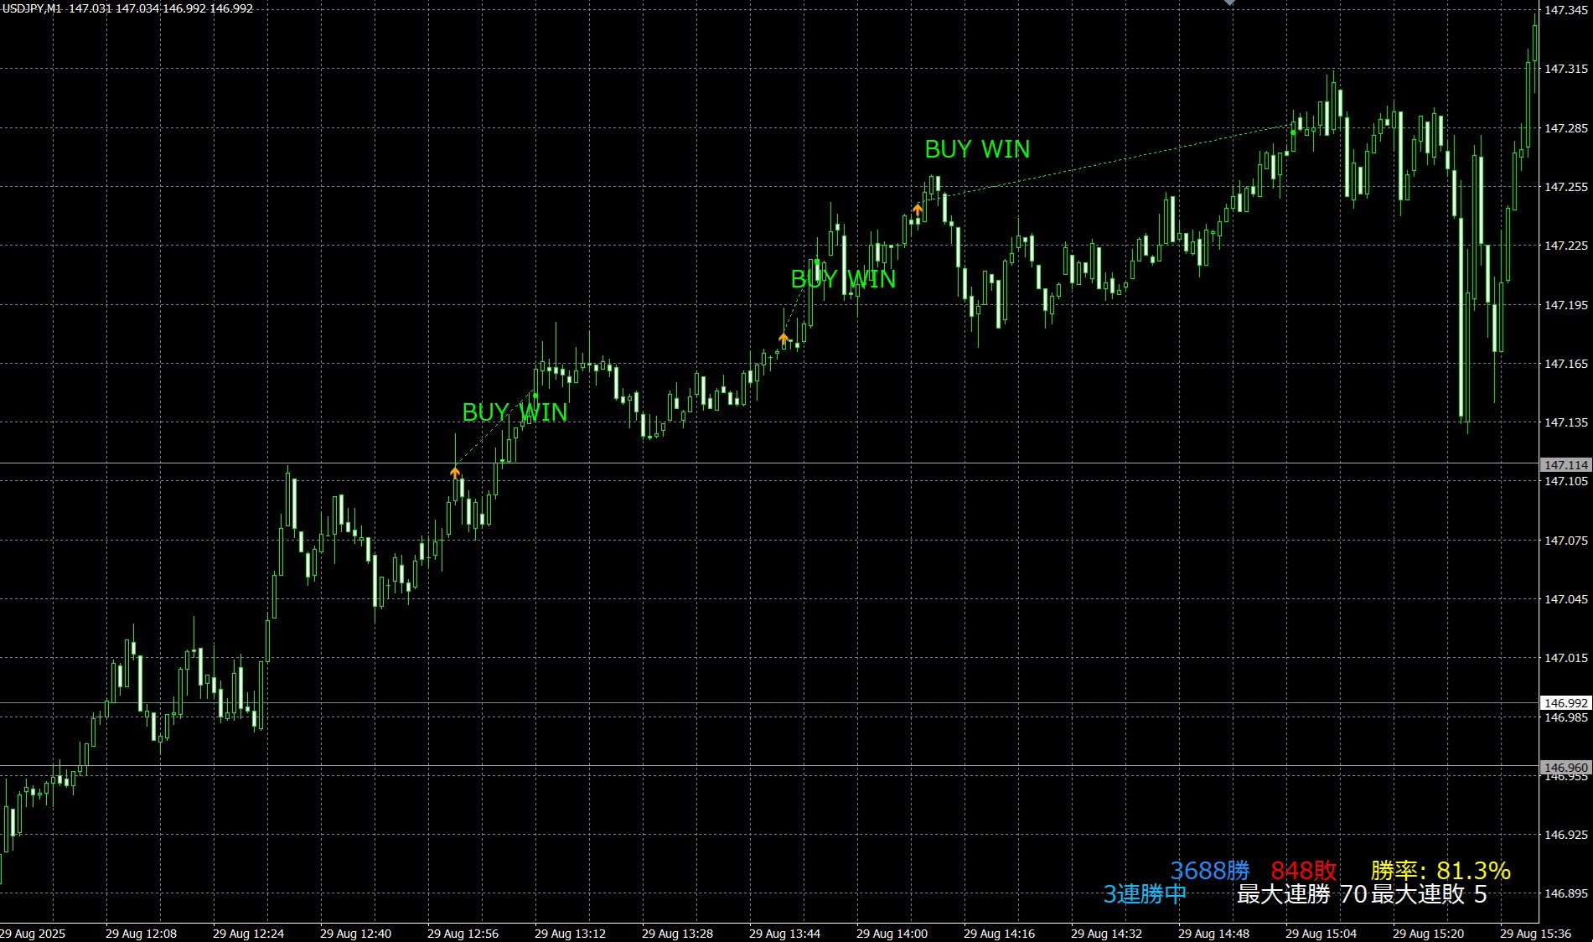
Task: Click the 146.985 price axis label
Action: [1566, 717]
